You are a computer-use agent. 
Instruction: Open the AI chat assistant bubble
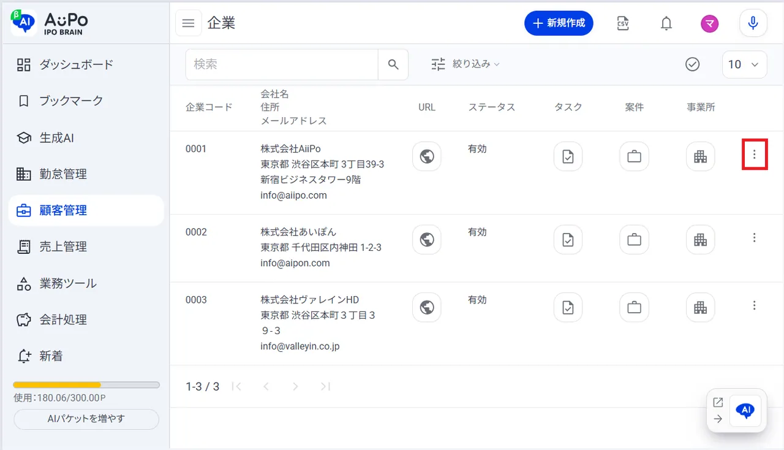coord(745,411)
